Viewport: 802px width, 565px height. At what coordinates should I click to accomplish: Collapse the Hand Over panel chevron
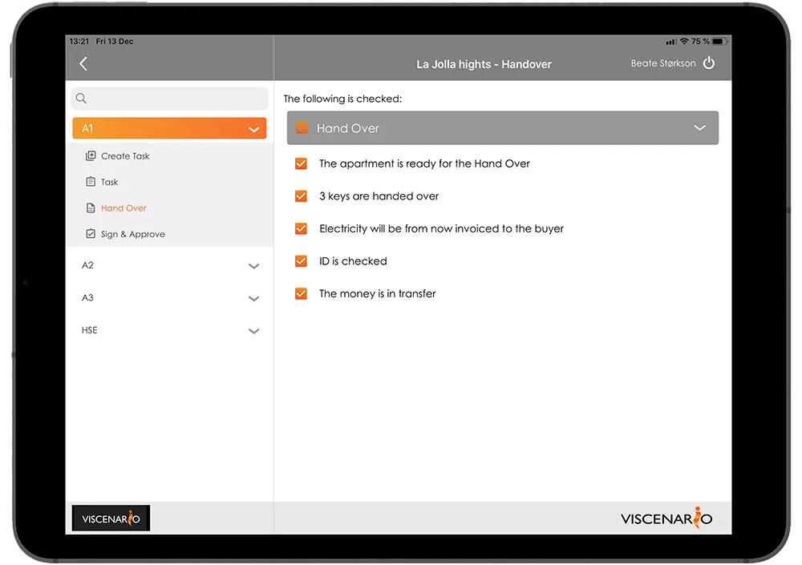click(699, 128)
